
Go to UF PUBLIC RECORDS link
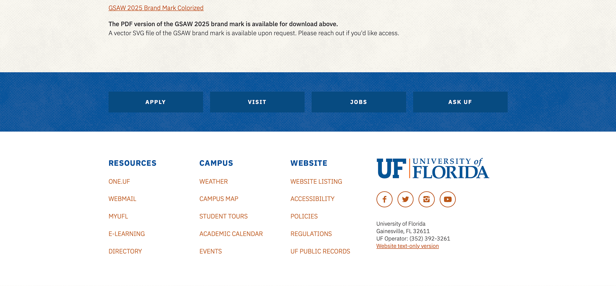point(320,251)
